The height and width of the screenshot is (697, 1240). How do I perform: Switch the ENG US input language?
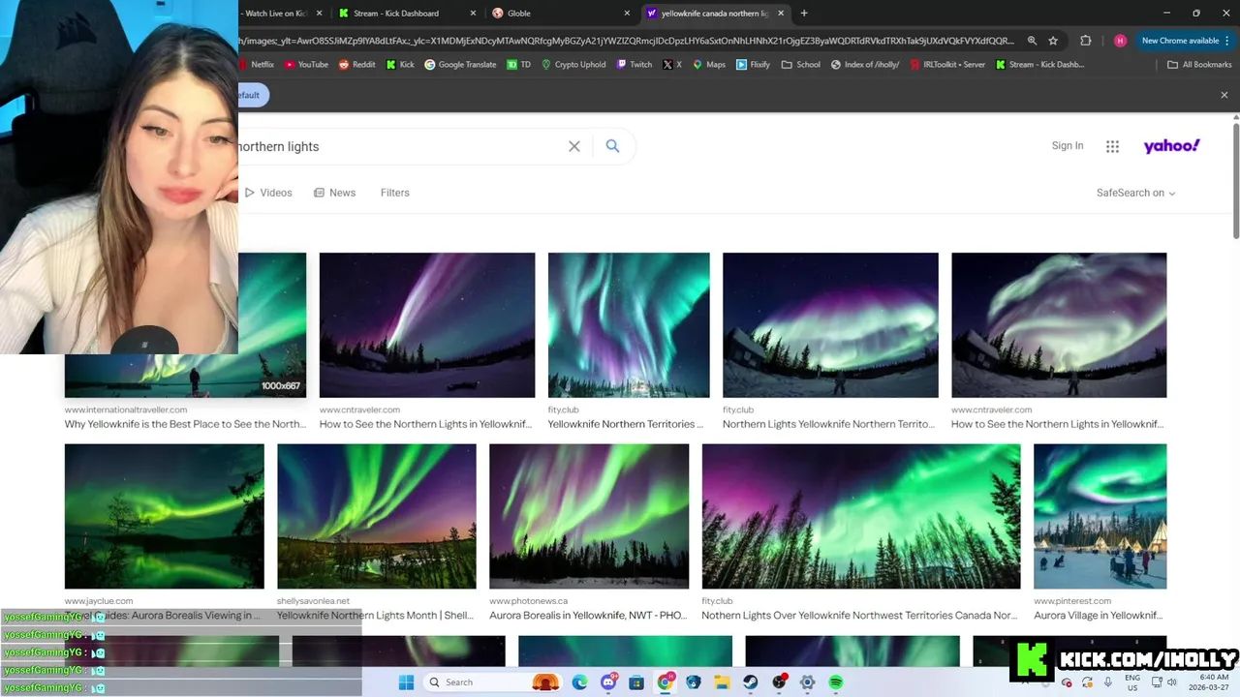pos(1132,682)
